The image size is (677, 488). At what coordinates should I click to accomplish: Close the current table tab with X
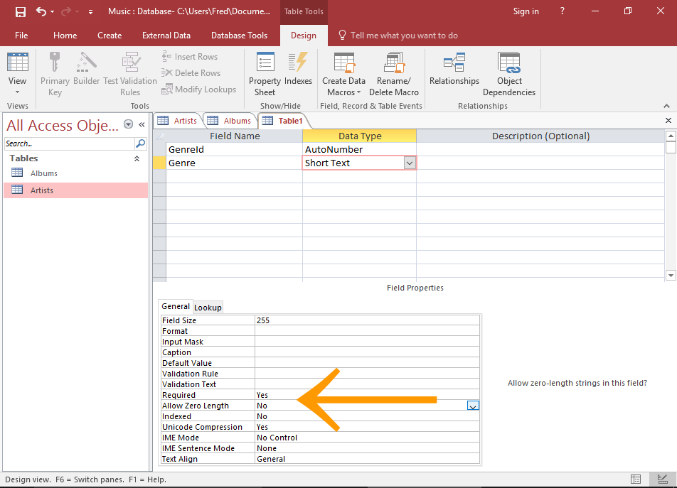click(x=668, y=121)
